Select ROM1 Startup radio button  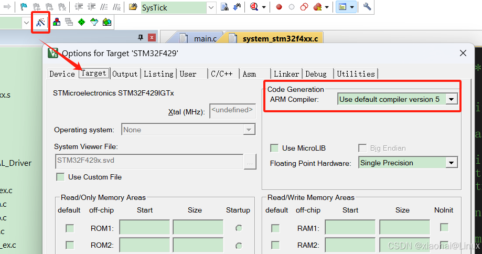pyautogui.click(x=239, y=228)
